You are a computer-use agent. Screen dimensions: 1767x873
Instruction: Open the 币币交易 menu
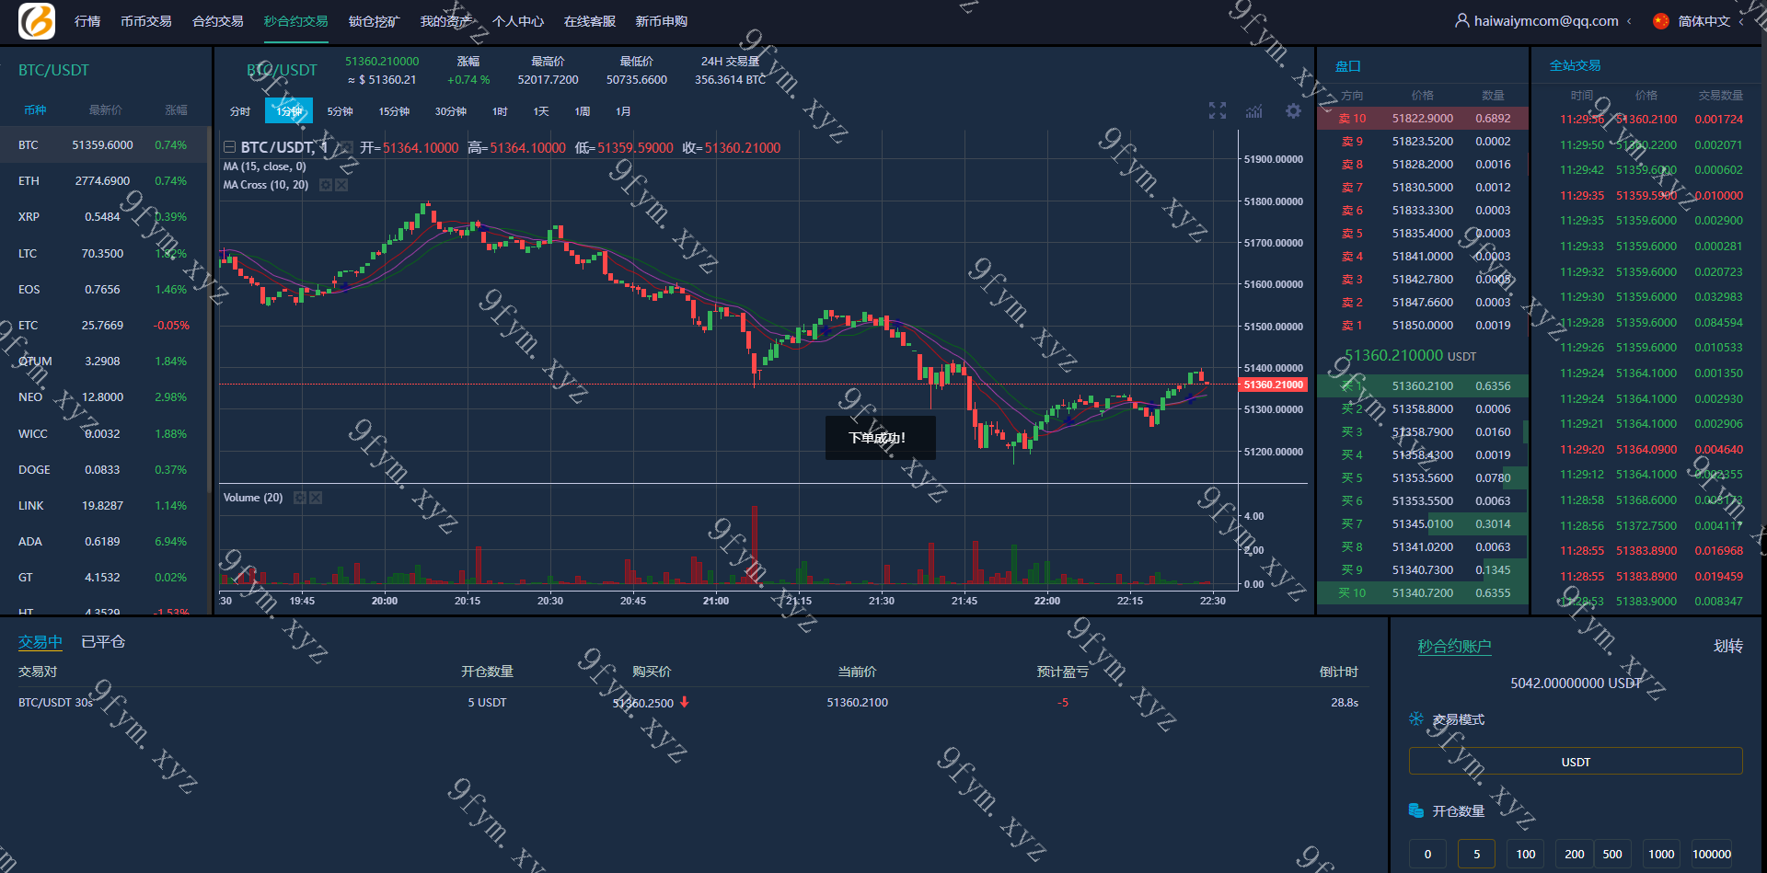(146, 21)
